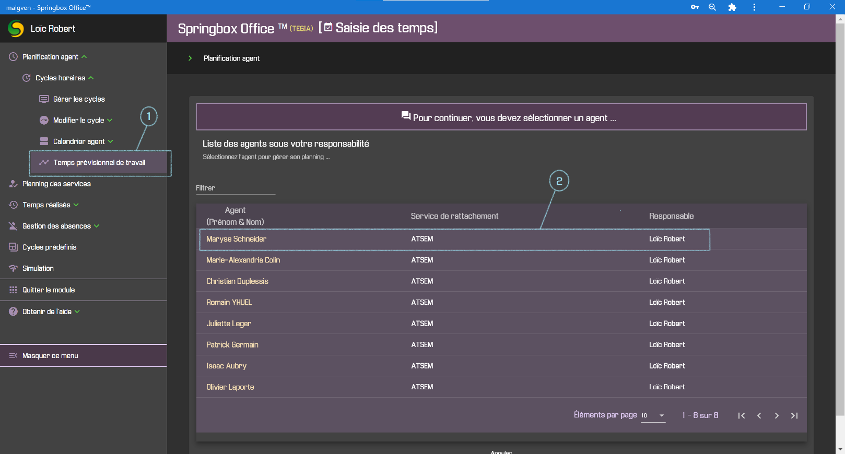
Task: Select agent Romain YHUEL
Action: (229, 302)
